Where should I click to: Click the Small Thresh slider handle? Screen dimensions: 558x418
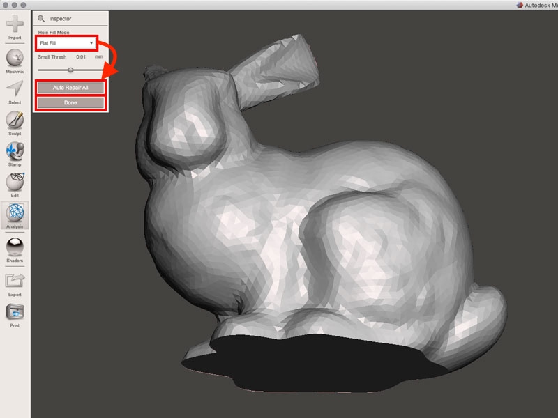(70, 70)
